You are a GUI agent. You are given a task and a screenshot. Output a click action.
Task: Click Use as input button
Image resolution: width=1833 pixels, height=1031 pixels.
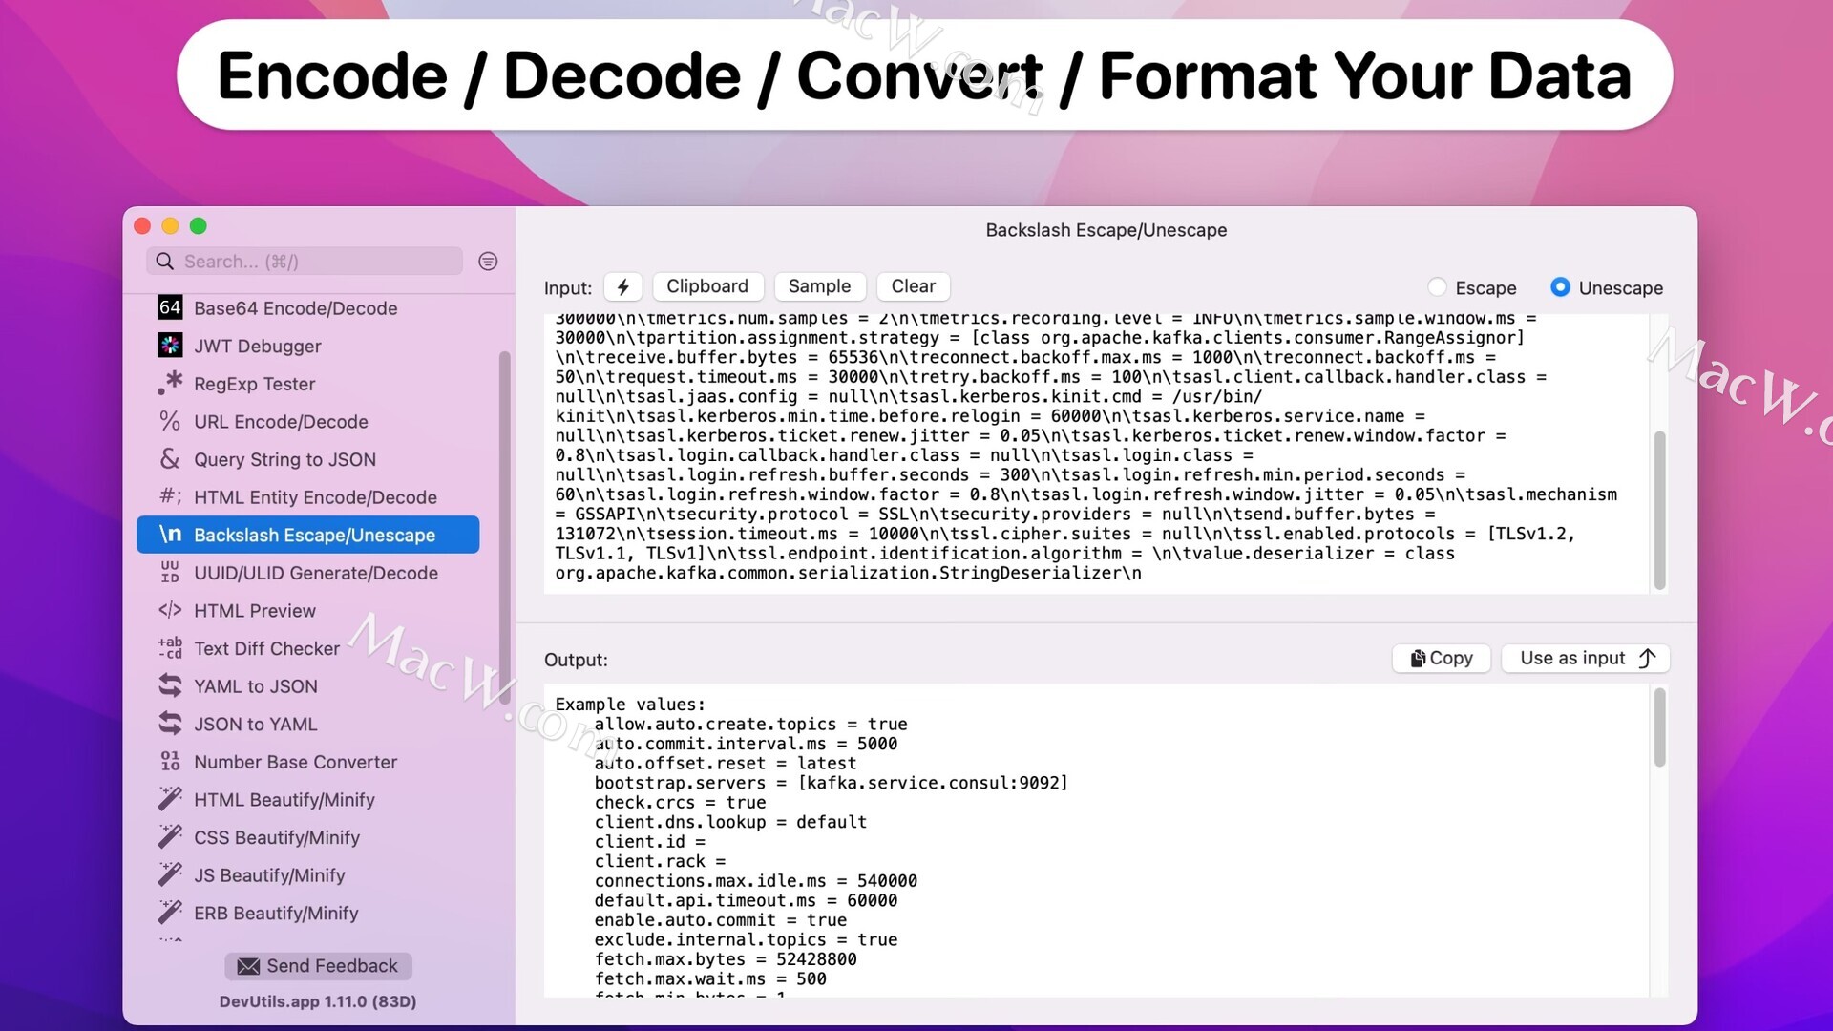pyautogui.click(x=1586, y=658)
